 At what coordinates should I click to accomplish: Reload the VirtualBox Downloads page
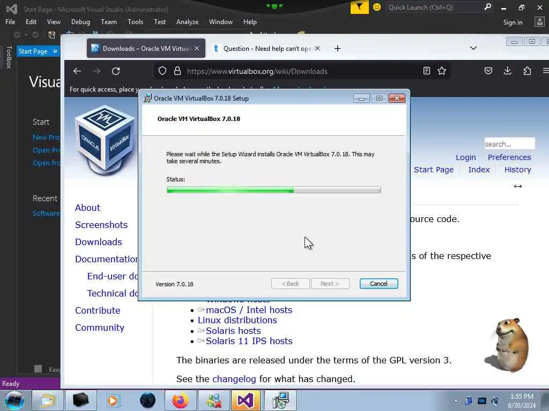(116, 71)
